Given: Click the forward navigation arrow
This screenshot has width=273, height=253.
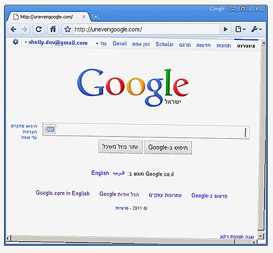Looking at the screenshot, I should coord(25,29).
